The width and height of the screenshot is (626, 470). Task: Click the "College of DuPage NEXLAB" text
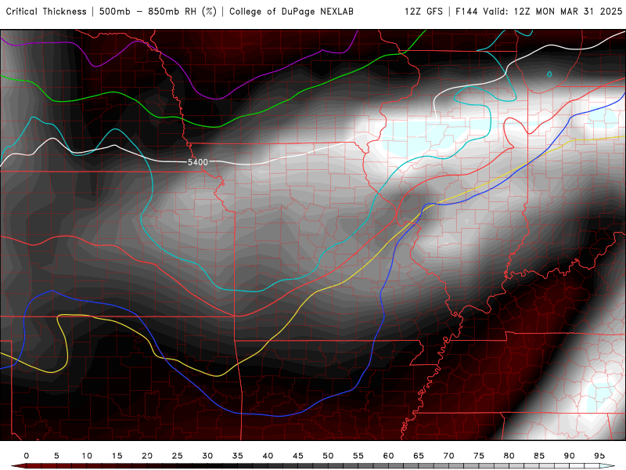pos(291,12)
